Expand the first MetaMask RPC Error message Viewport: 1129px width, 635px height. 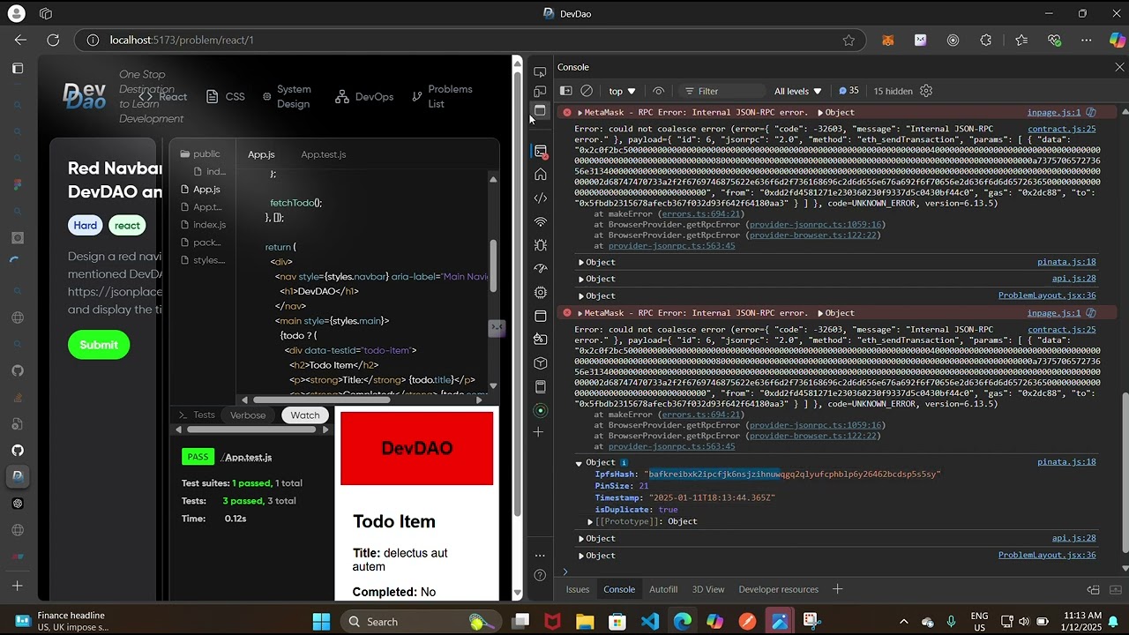tap(579, 113)
